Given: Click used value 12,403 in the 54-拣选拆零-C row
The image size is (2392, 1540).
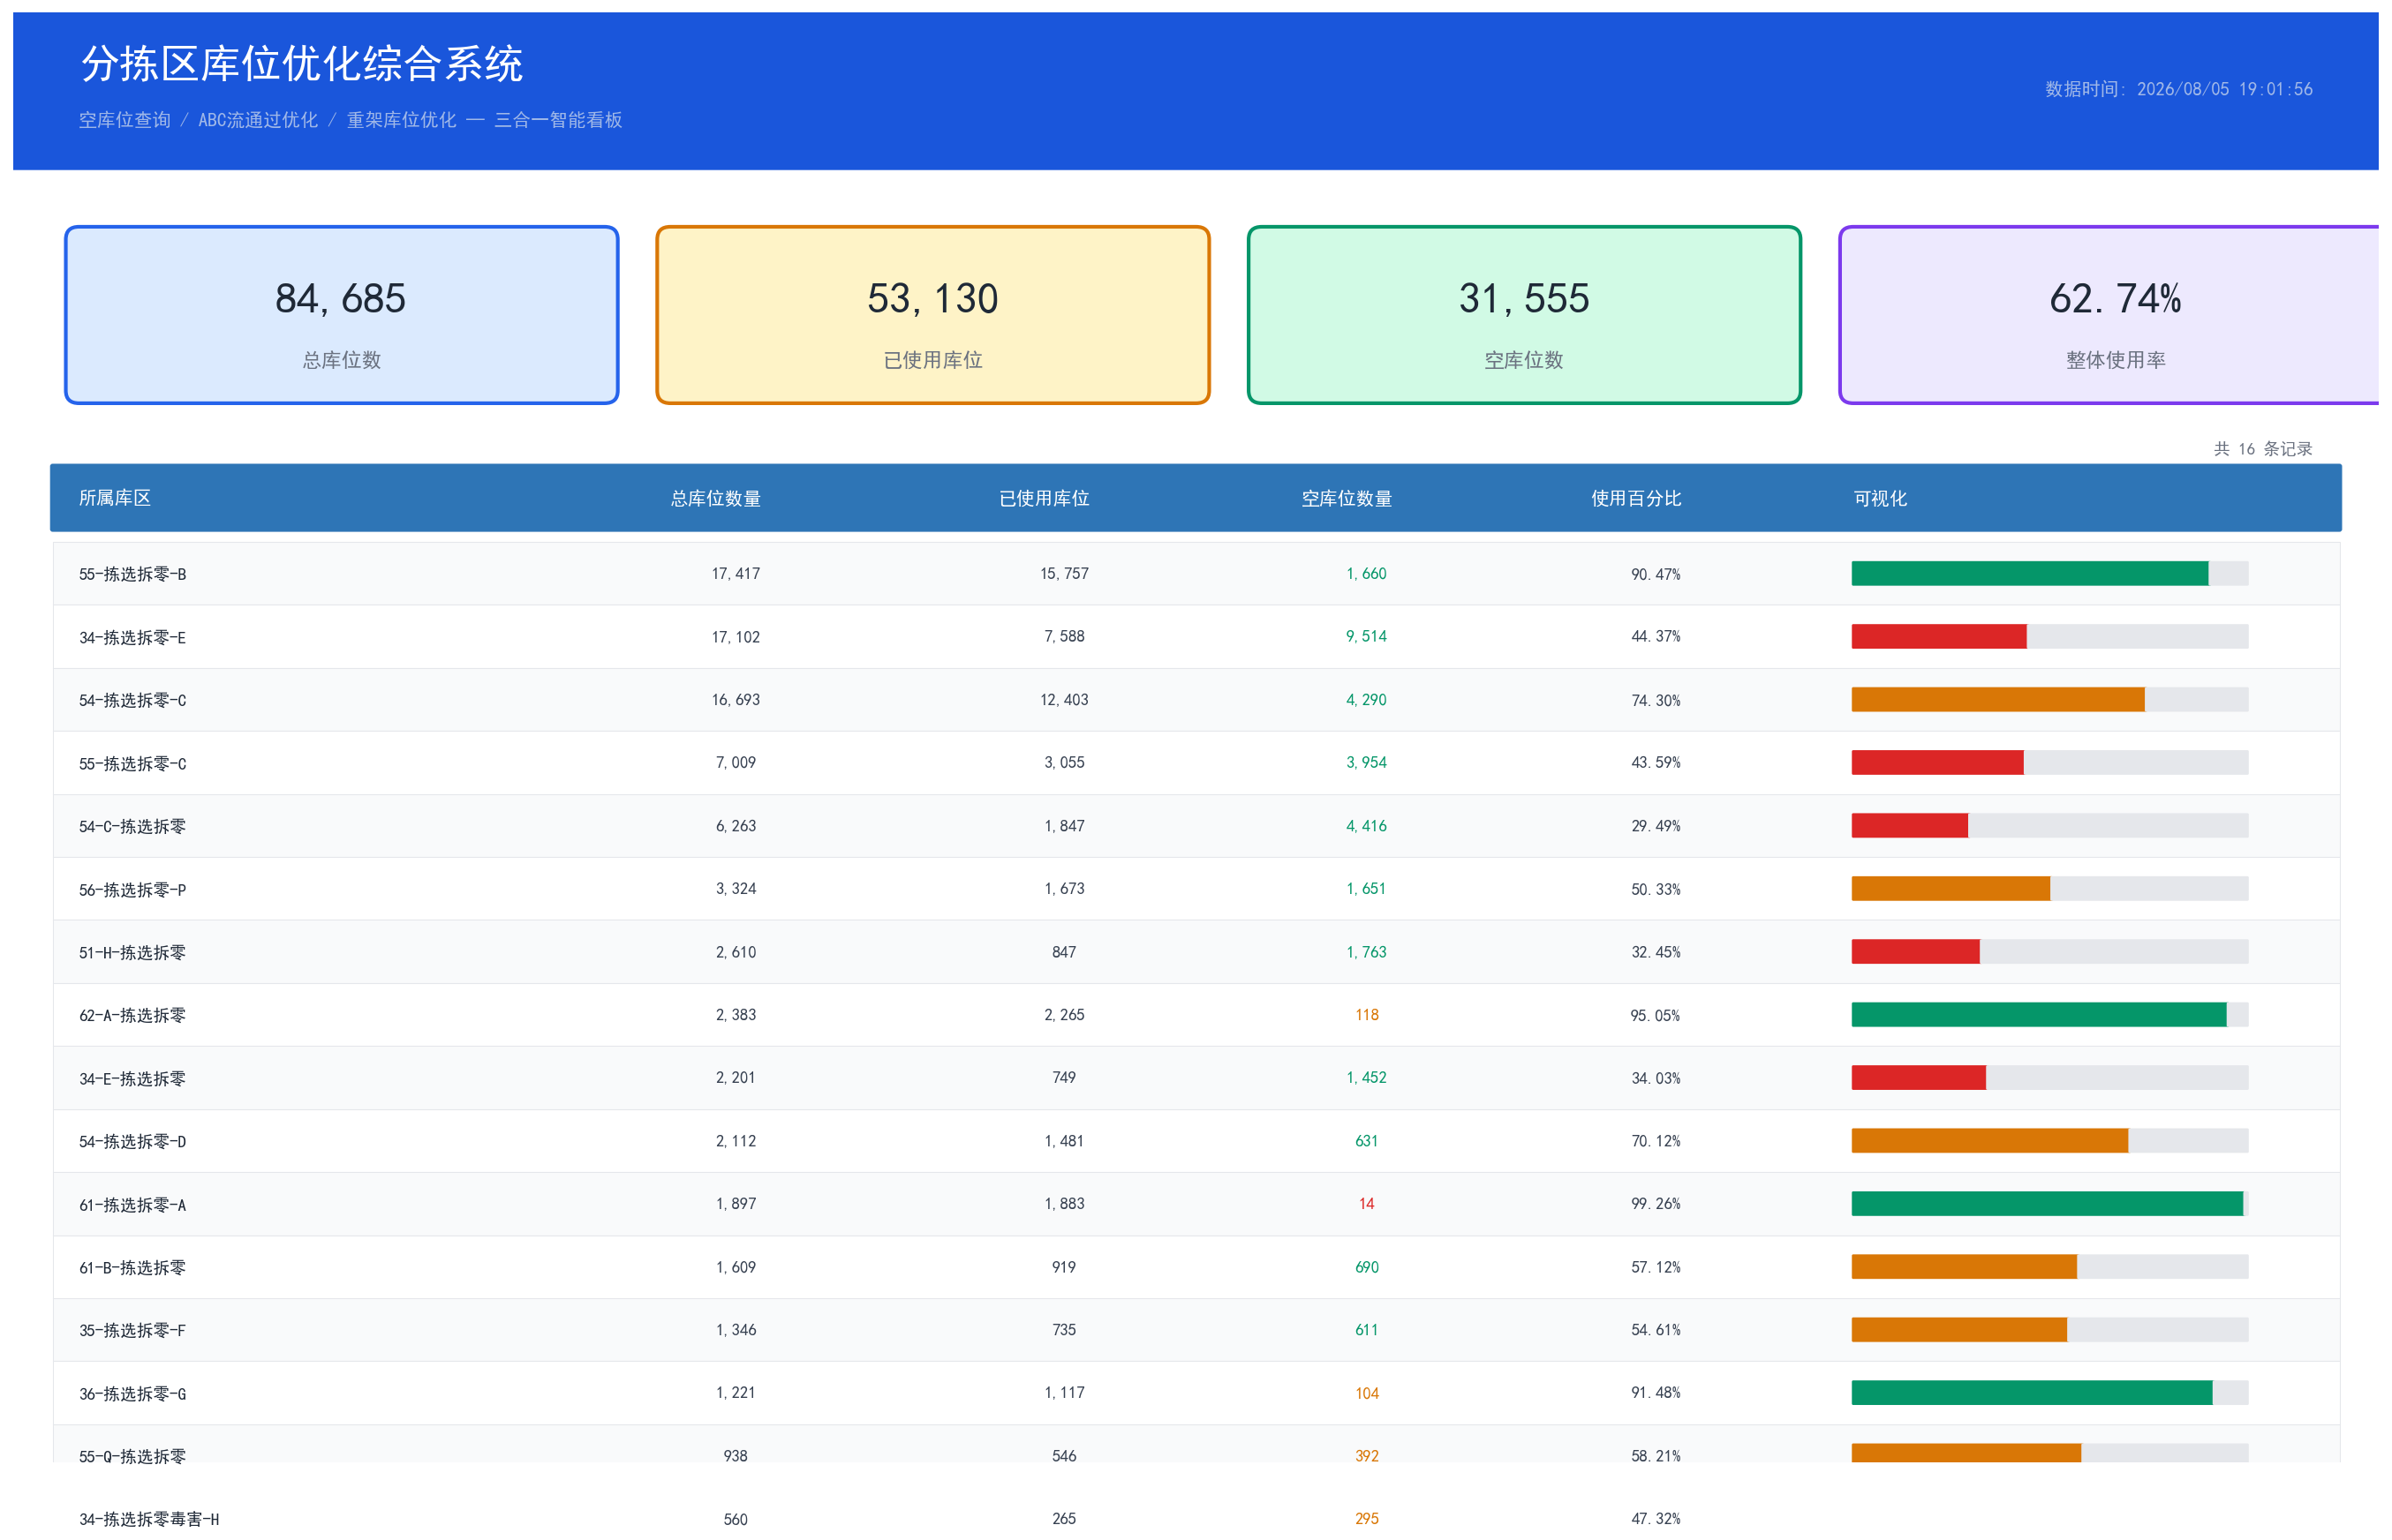Looking at the screenshot, I should (1063, 700).
